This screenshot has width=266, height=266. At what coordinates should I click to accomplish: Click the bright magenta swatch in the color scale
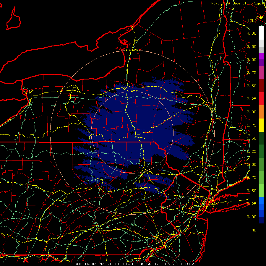pos(261,56)
